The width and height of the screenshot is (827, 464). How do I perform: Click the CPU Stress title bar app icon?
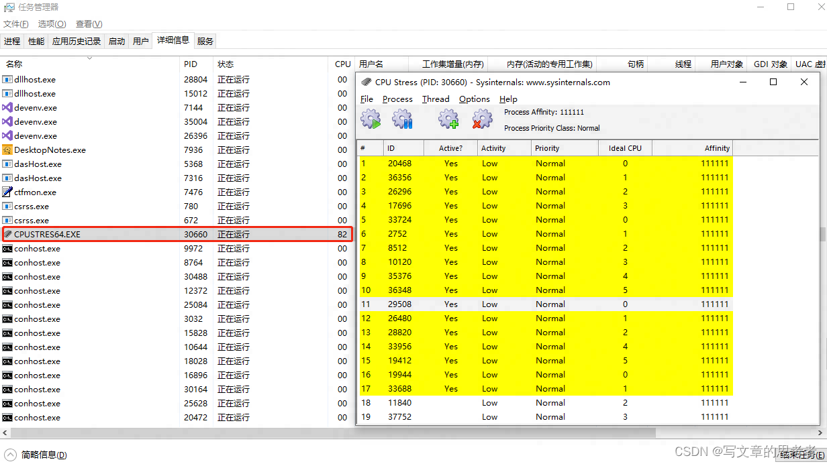pos(366,82)
